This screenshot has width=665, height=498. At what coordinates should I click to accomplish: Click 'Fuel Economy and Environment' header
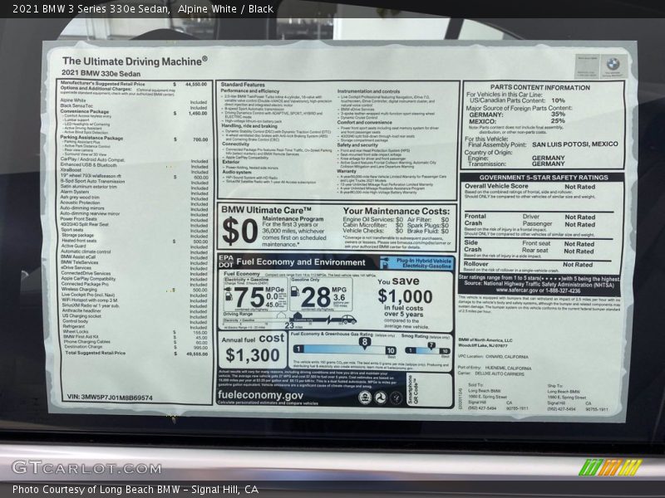click(x=301, y=262)
